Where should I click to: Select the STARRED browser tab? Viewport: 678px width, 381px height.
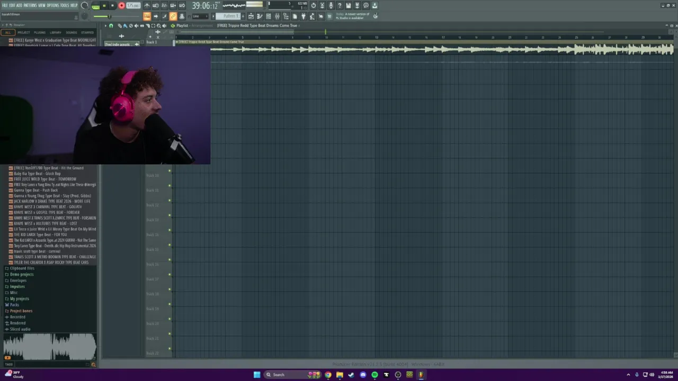point(87,32)
